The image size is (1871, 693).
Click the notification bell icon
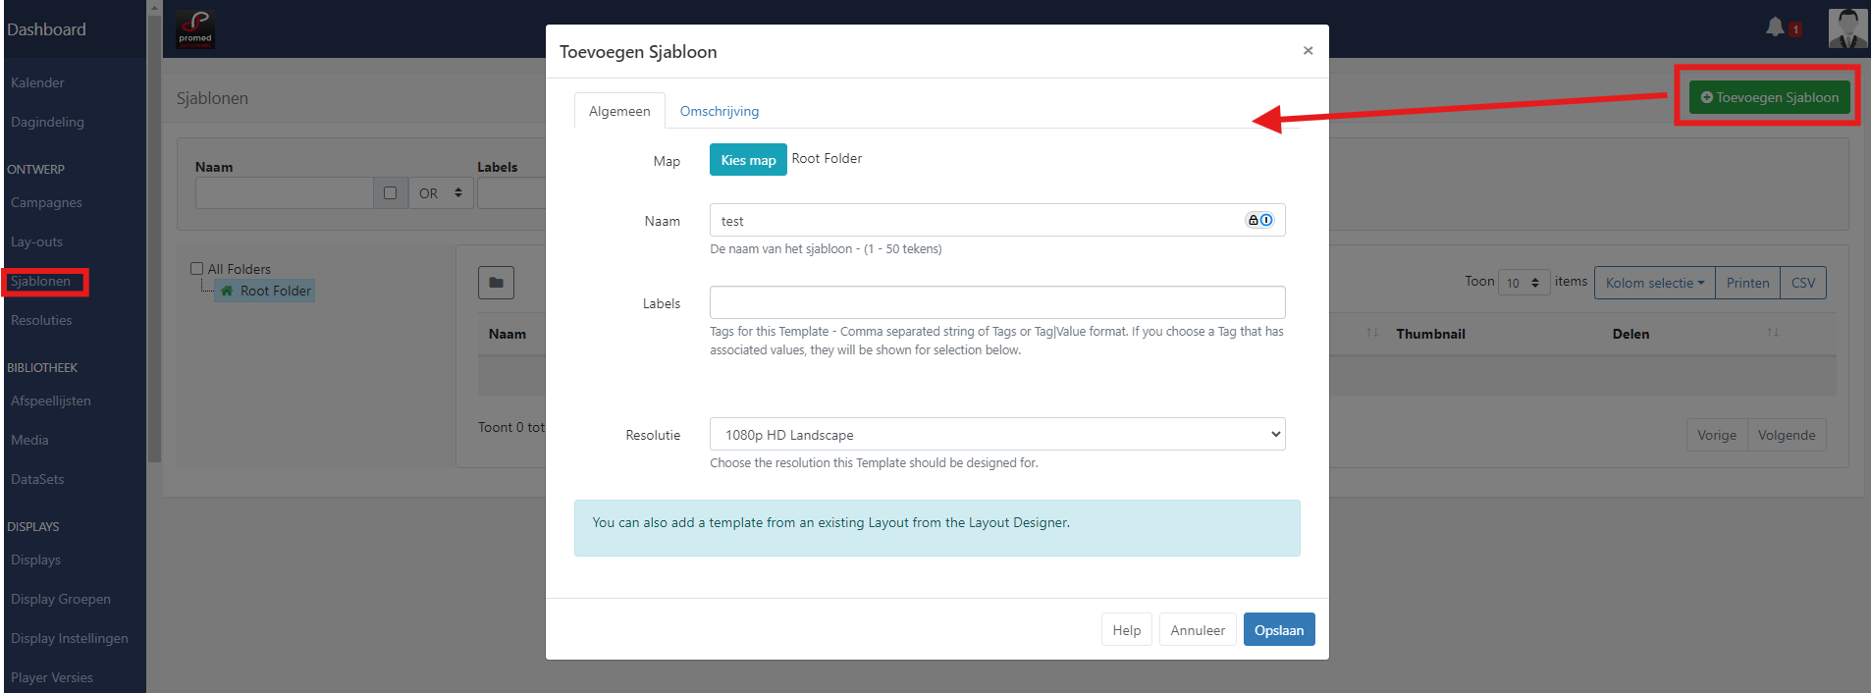click(1775, 27)
